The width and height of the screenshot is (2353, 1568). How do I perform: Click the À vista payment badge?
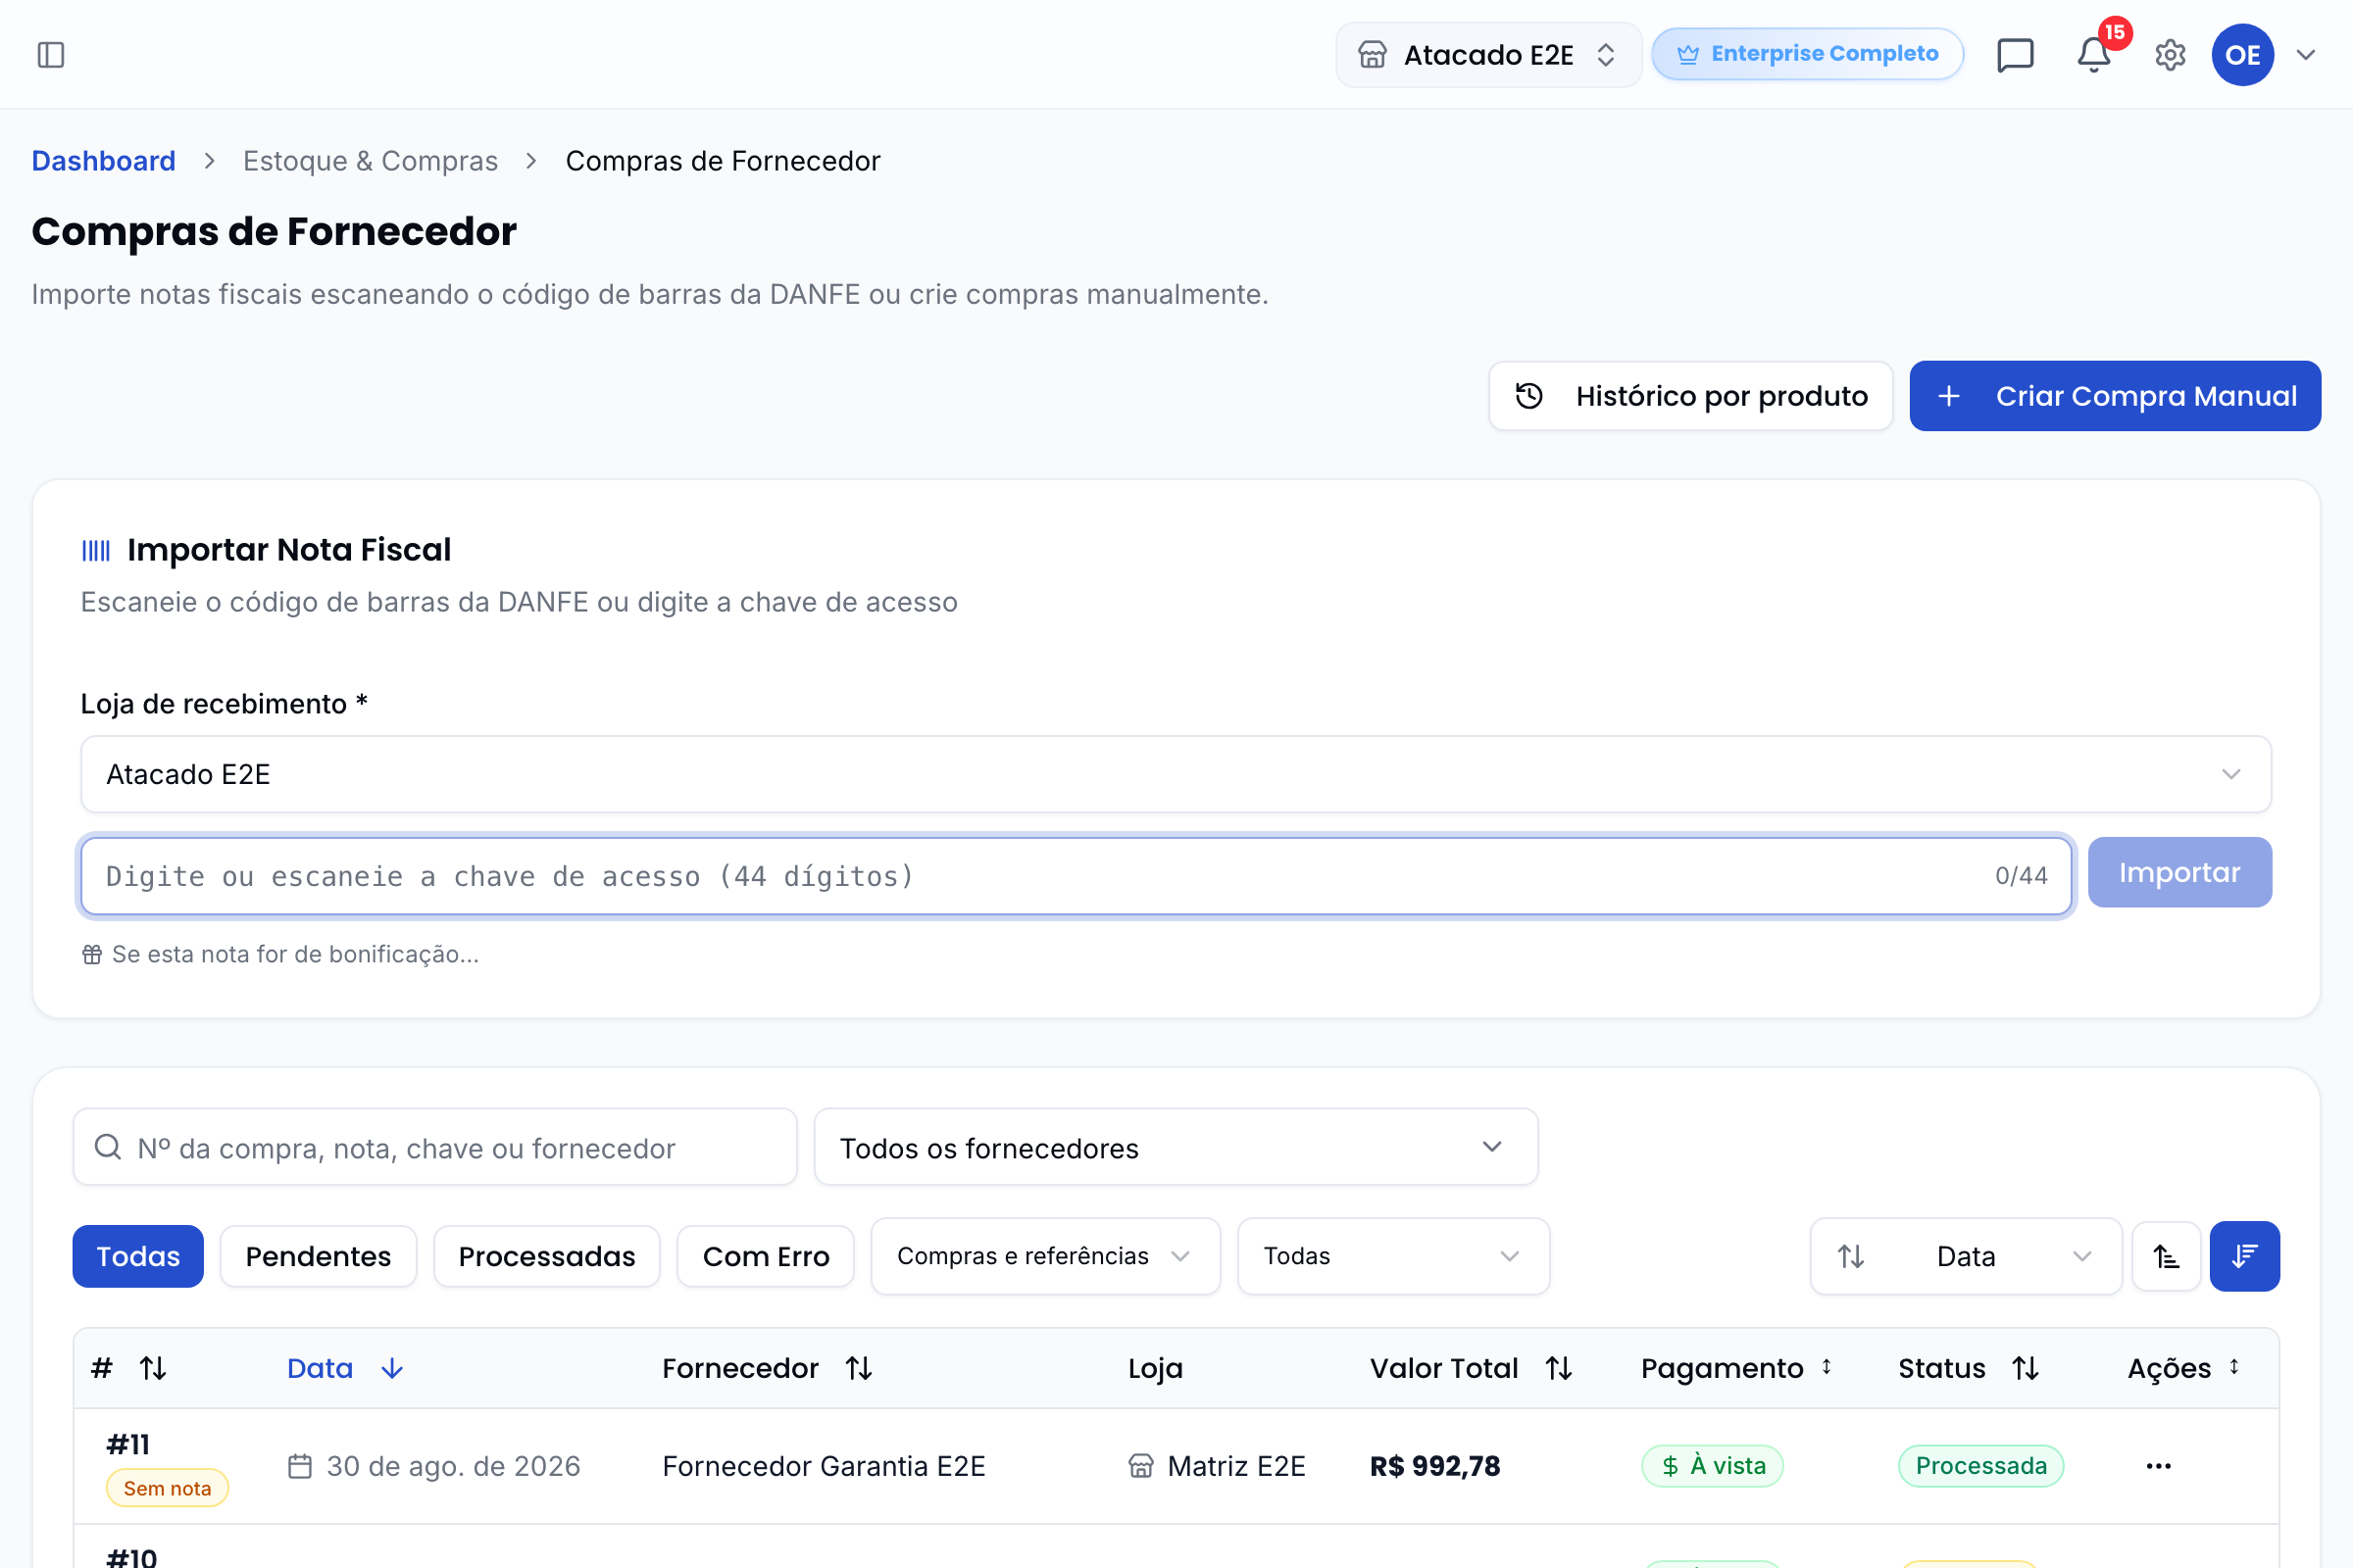point(1712,1466)
